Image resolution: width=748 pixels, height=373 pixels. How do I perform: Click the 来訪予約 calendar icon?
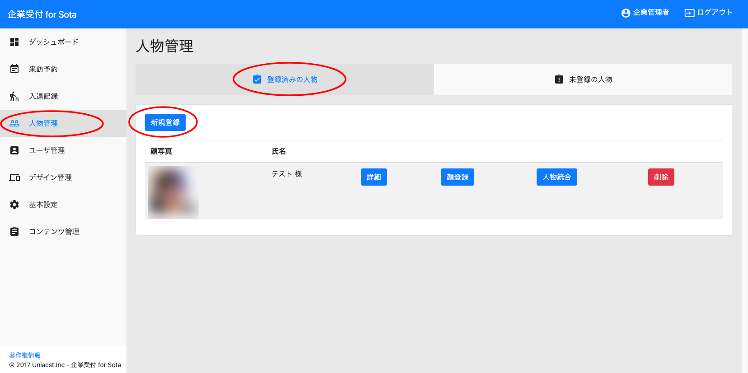[14, 69]
